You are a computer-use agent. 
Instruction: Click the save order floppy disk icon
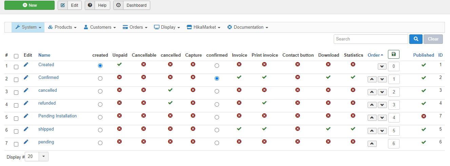393,54
